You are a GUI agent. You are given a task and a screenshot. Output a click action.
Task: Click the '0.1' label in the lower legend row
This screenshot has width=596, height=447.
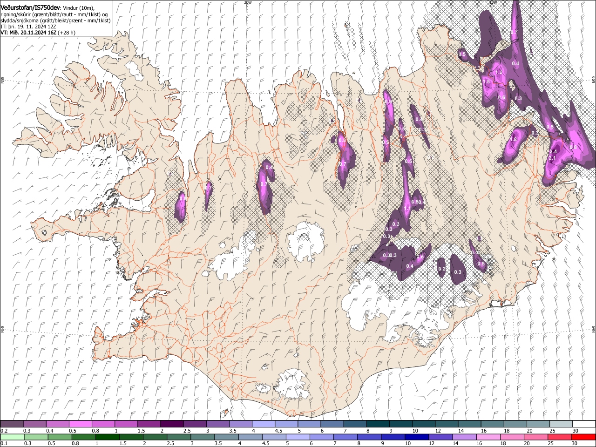[x=4, y=444]
